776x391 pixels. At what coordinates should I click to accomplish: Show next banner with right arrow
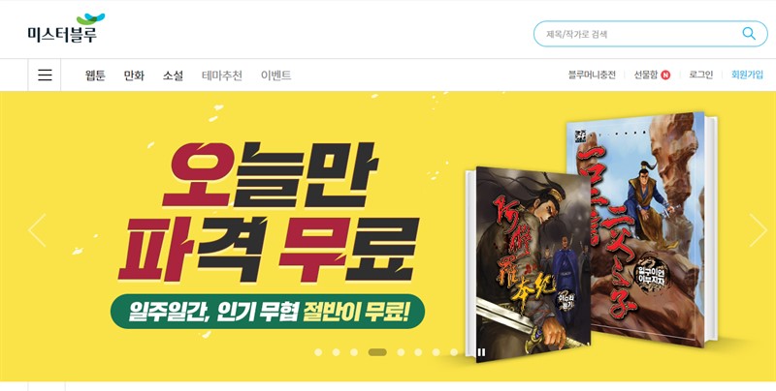pos(758,230)
